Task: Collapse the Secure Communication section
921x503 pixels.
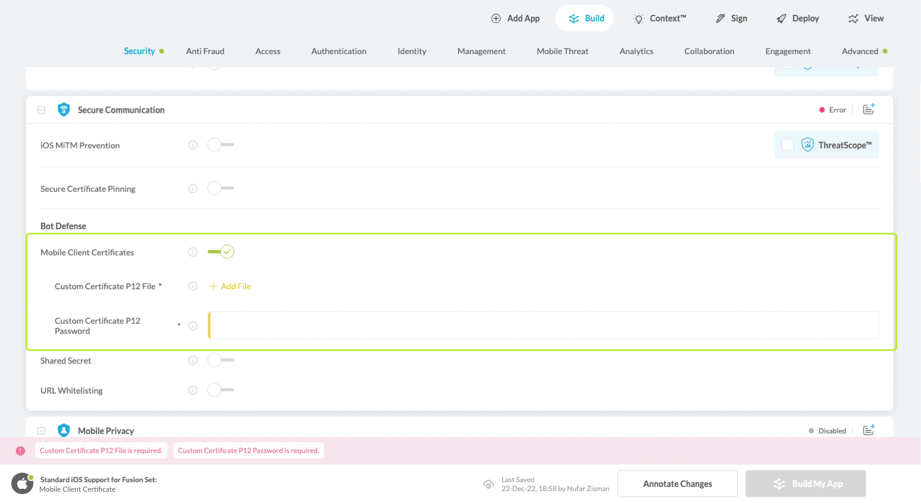Action: pos(41,110)
